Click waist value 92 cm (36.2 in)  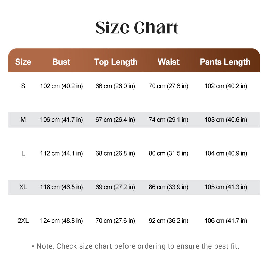[x=168, y=221]
